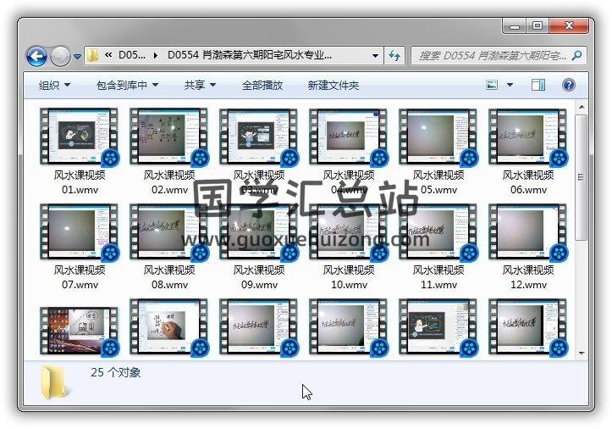Click the change view icon button
The width and height of the screenshot is (612, 429).
[492, 85]
